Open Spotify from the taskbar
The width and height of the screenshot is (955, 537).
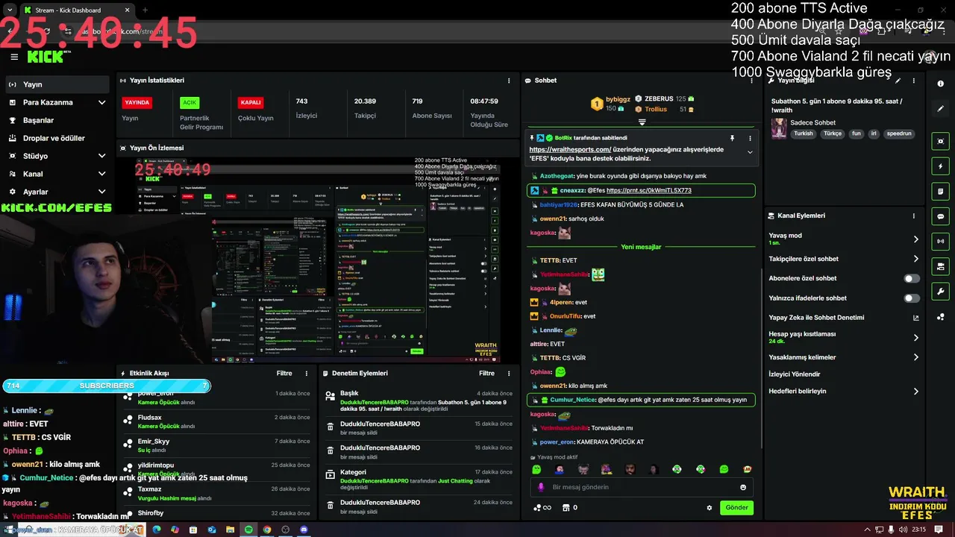(x=248, y=530)
